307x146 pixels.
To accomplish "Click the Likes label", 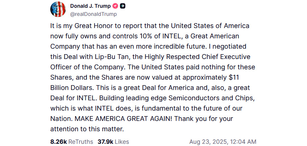I will (x=122, y=142).
